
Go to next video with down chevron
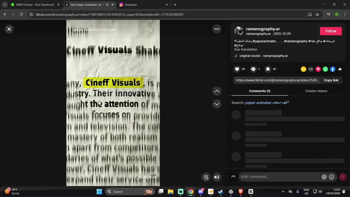point(217,104)
